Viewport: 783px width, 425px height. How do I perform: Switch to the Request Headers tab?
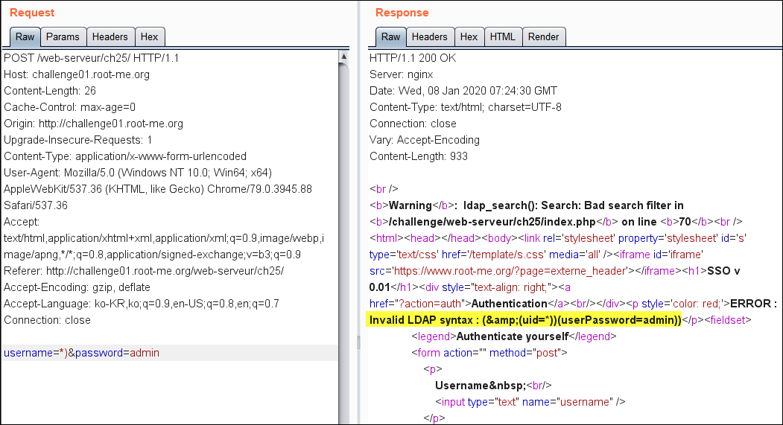pyautogui.click(x=110, y=37)
